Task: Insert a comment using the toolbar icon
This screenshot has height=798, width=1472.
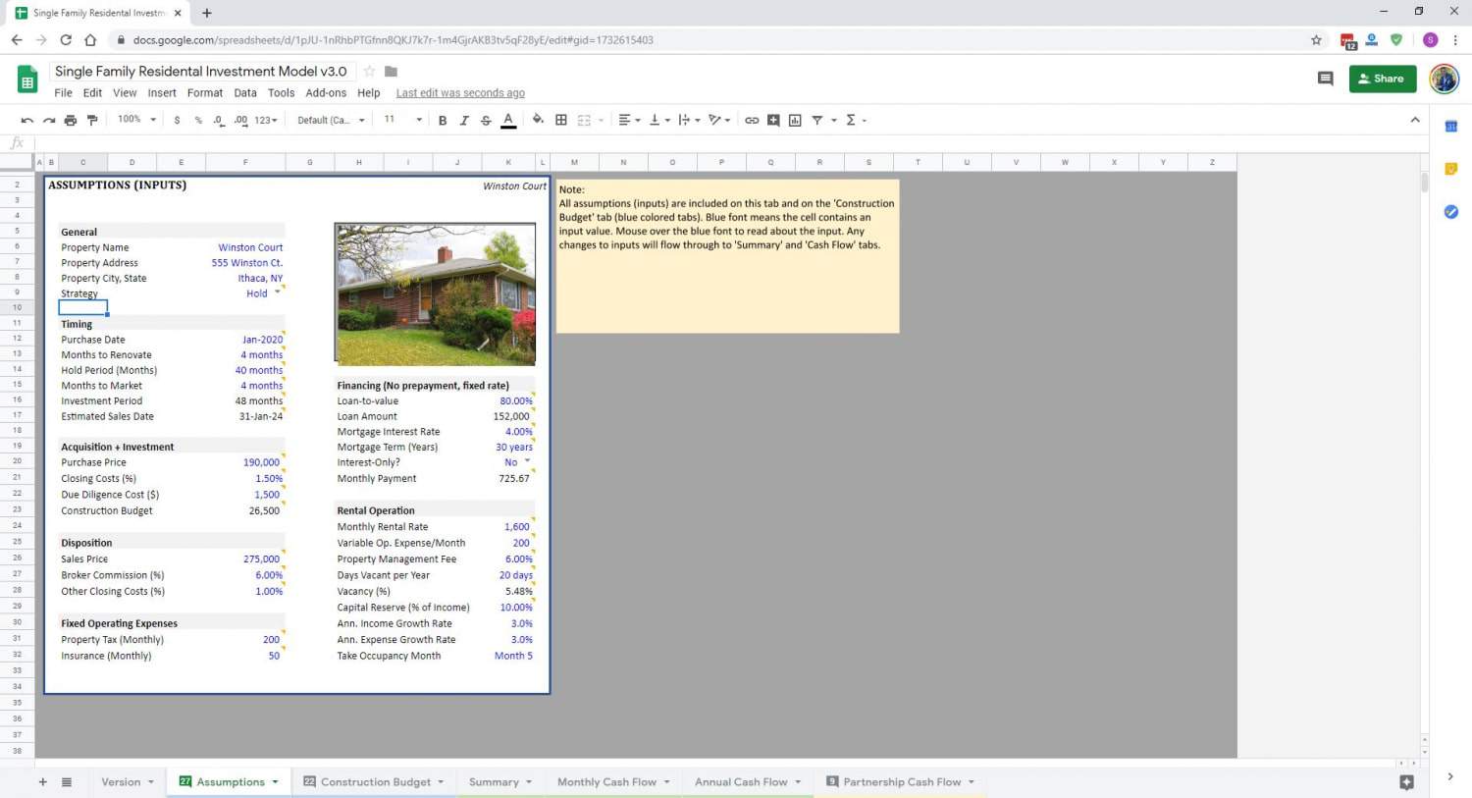Action: (x=773, y=119)
